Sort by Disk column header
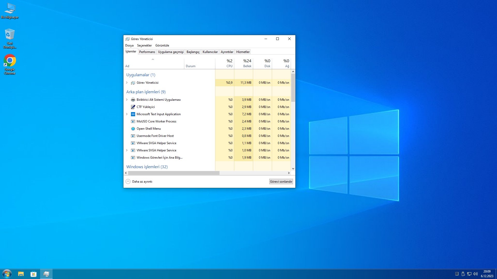Screen dimensions: 497x279 262,64
